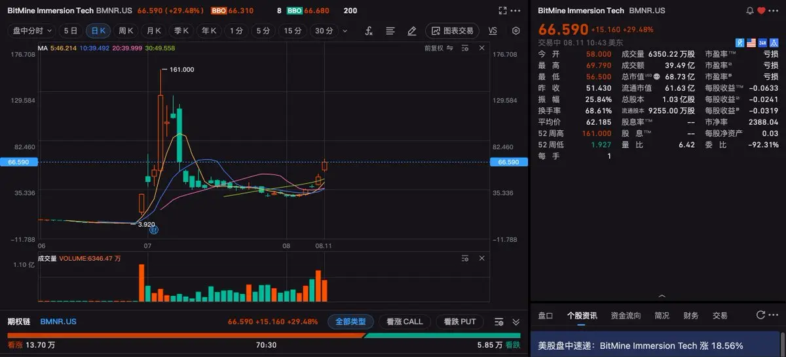Screen dimensions: 786x357
Task: Switch to the 1分 one-minute chart
Action: (x=236, y=31)
